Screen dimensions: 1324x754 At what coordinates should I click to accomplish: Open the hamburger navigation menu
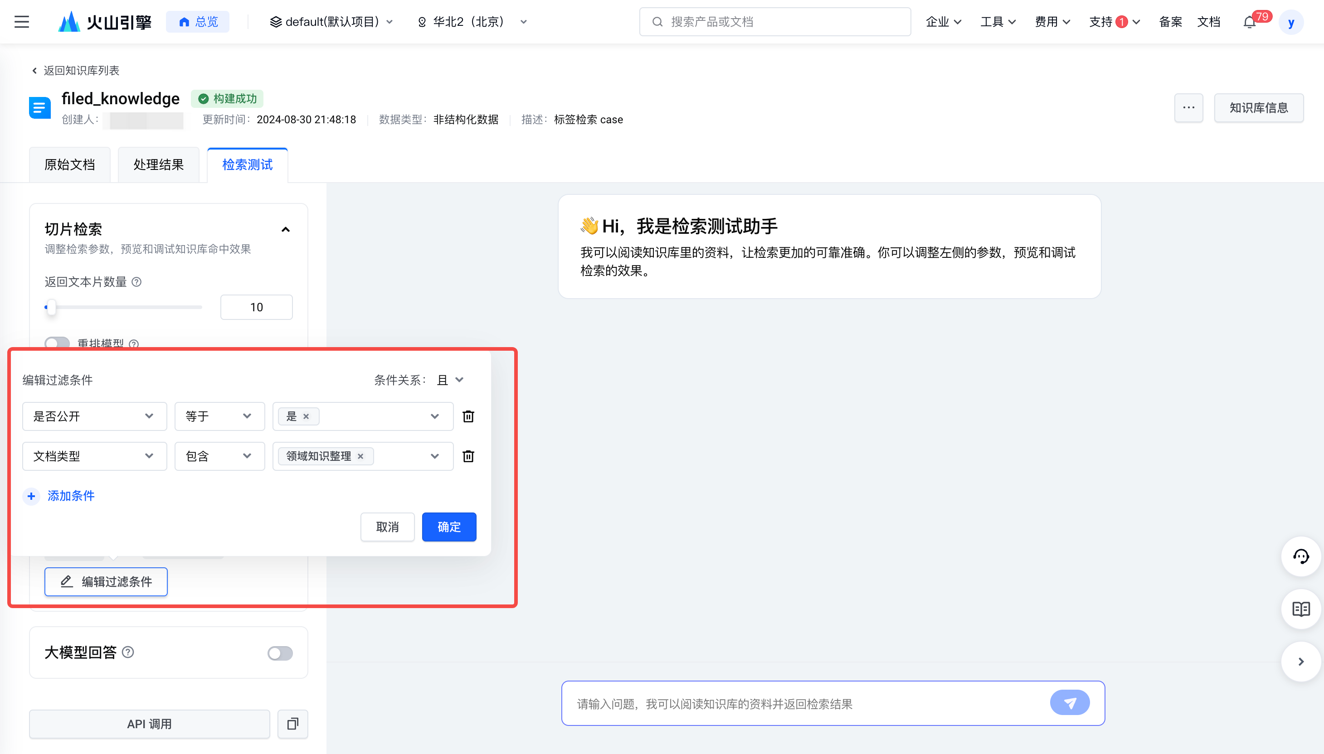[21, 22]
